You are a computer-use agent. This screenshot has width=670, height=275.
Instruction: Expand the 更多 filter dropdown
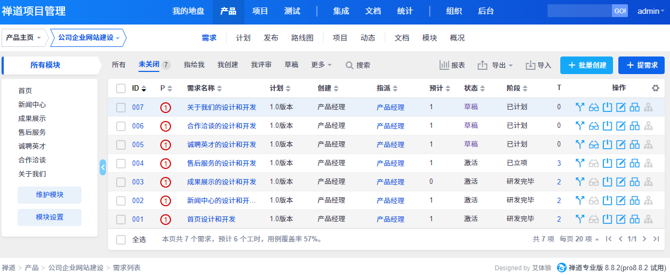point(321,65)
